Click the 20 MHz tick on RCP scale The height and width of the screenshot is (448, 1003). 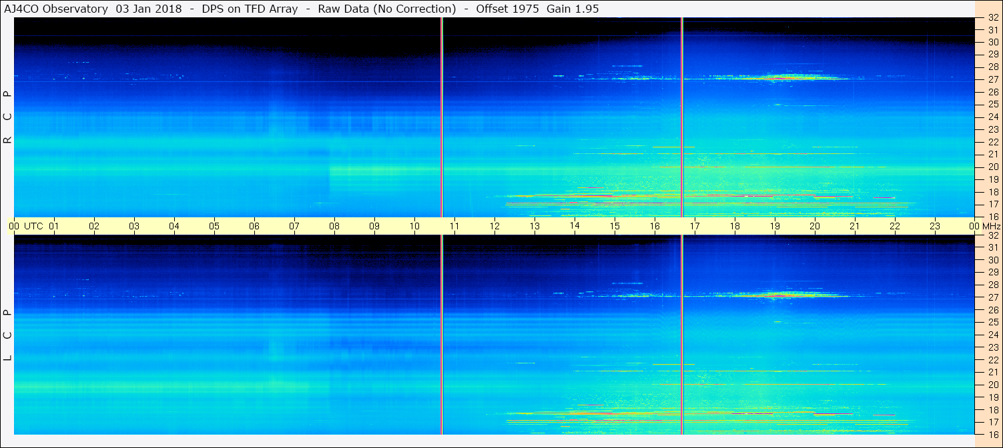(992, 167)
